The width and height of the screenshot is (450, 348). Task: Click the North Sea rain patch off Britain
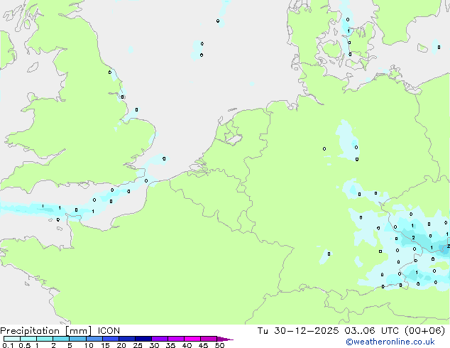[198, 48]
